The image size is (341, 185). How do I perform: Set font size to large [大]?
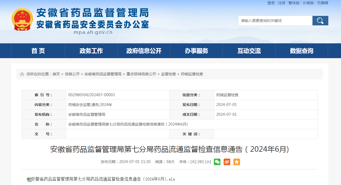click(x=193, y=162)
